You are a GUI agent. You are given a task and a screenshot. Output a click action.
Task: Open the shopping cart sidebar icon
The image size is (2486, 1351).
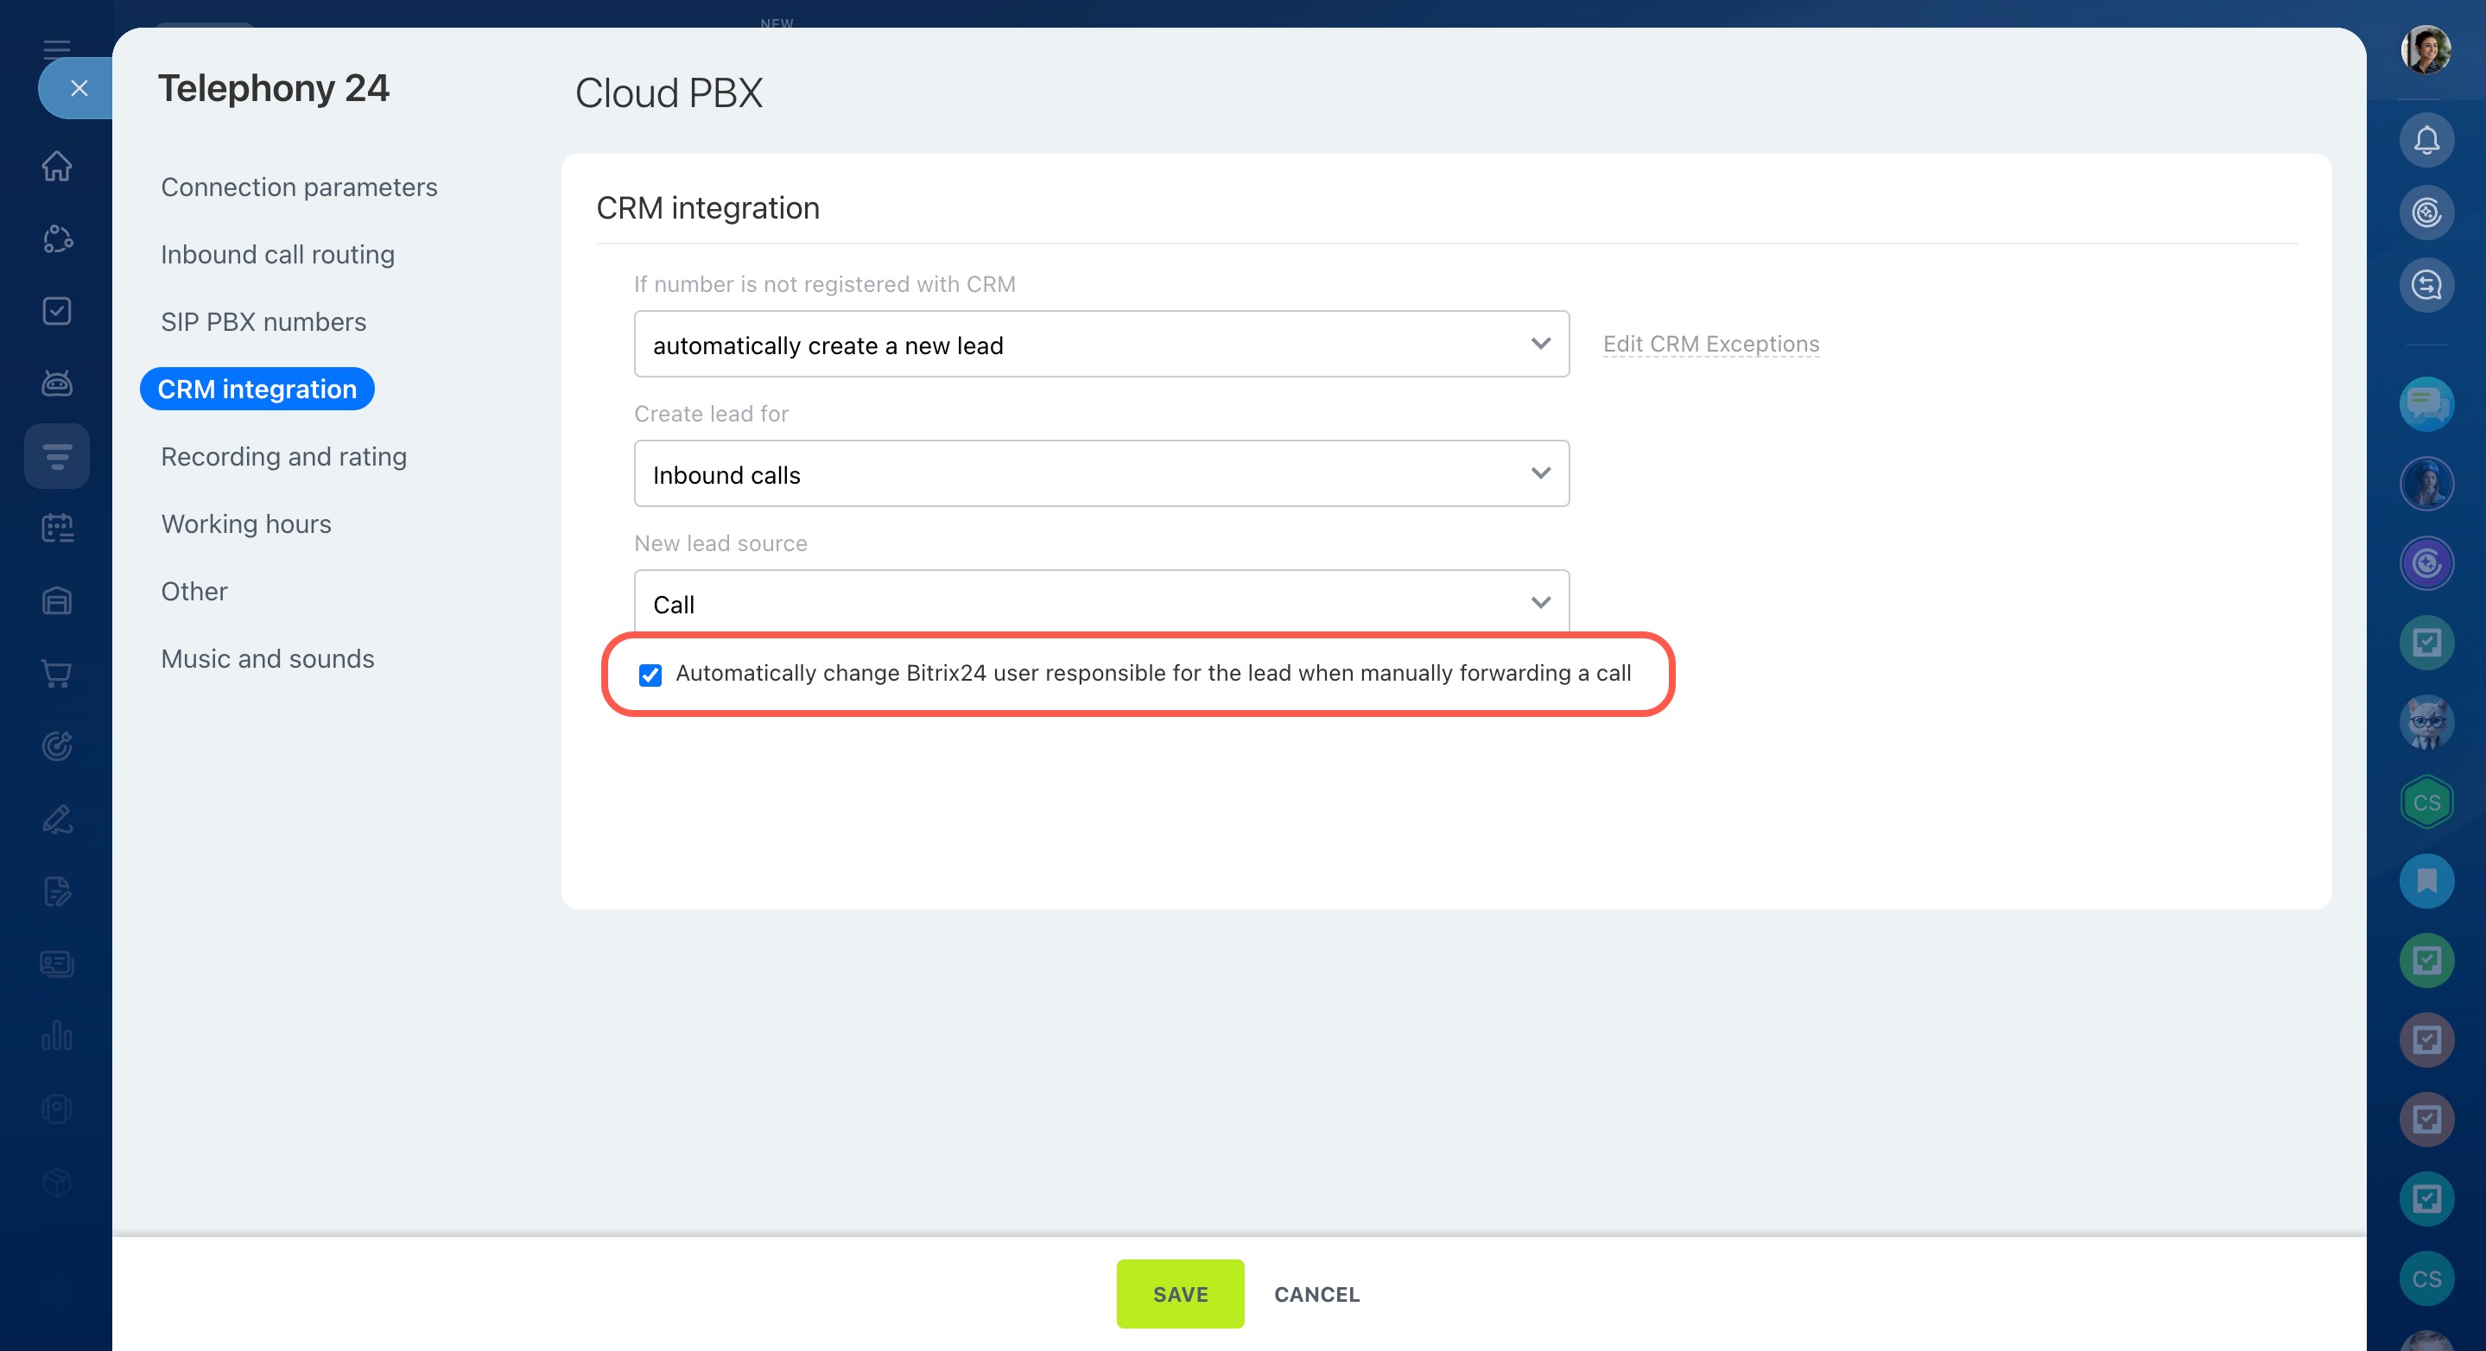(x=57, y=674)
